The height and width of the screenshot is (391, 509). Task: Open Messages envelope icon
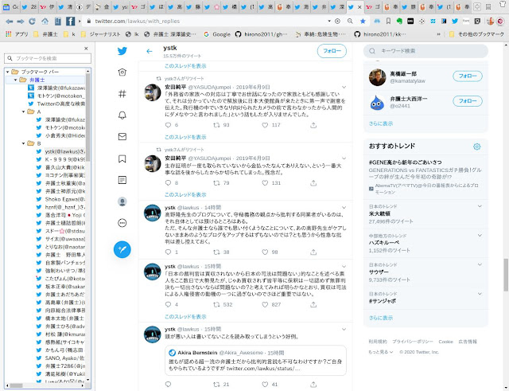tap(122, 136)
